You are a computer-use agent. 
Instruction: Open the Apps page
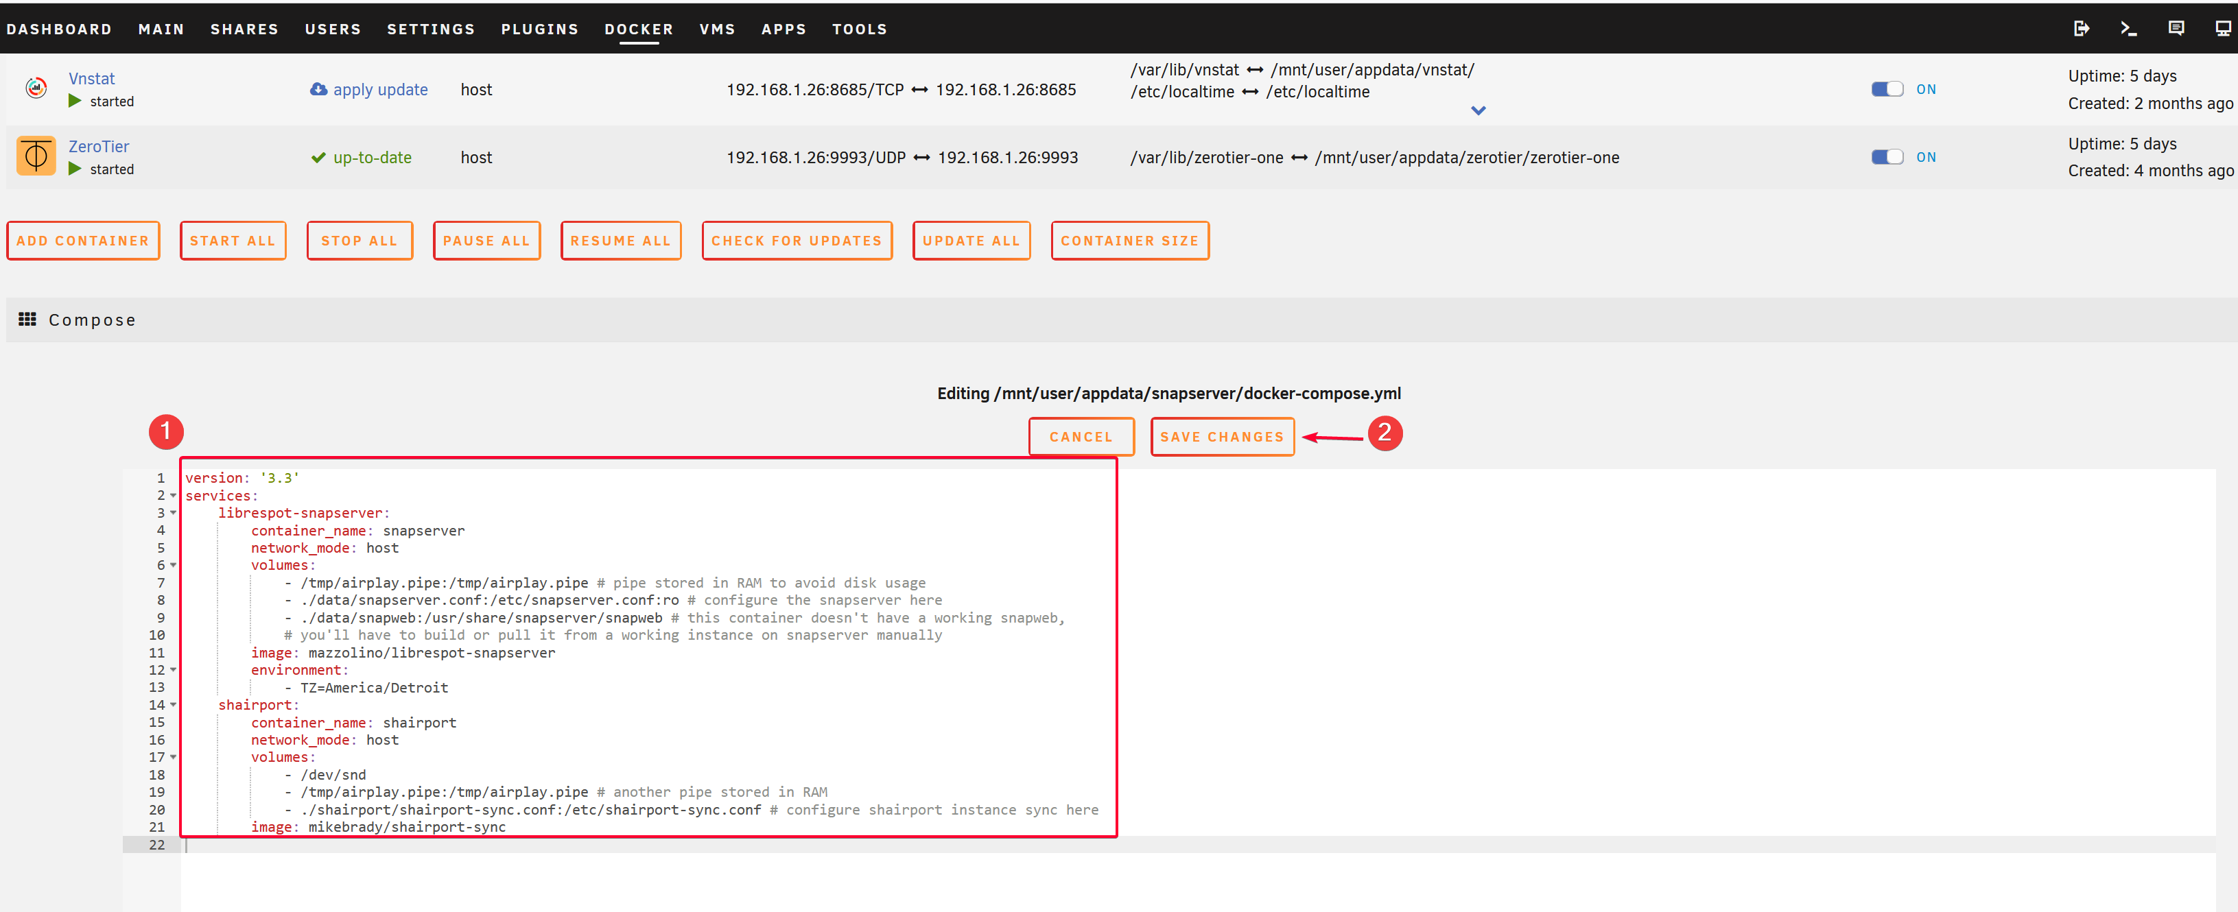click(784, 29)
